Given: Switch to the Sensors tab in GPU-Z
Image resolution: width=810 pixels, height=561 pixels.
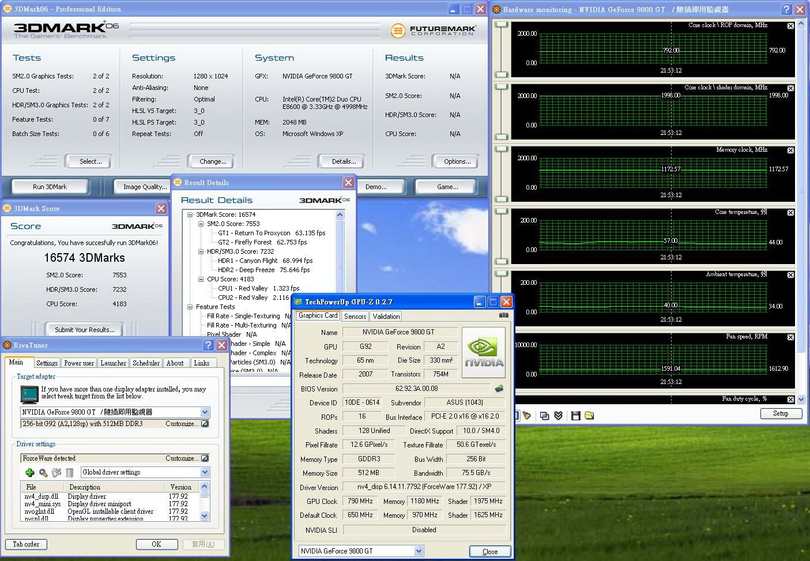Looking at the screenshot, I should tap(355, 317).
